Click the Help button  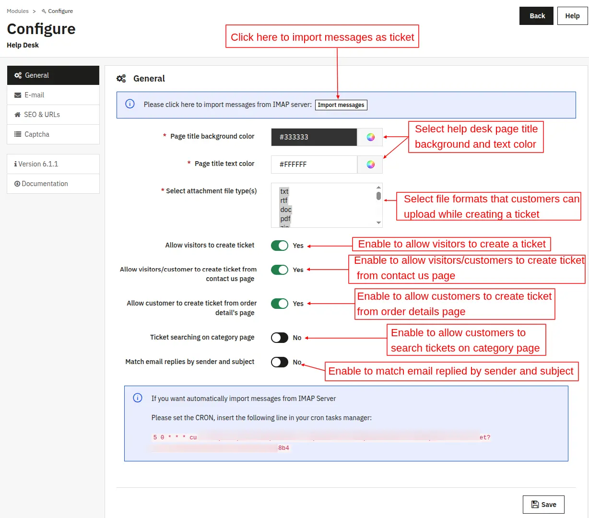572,16
